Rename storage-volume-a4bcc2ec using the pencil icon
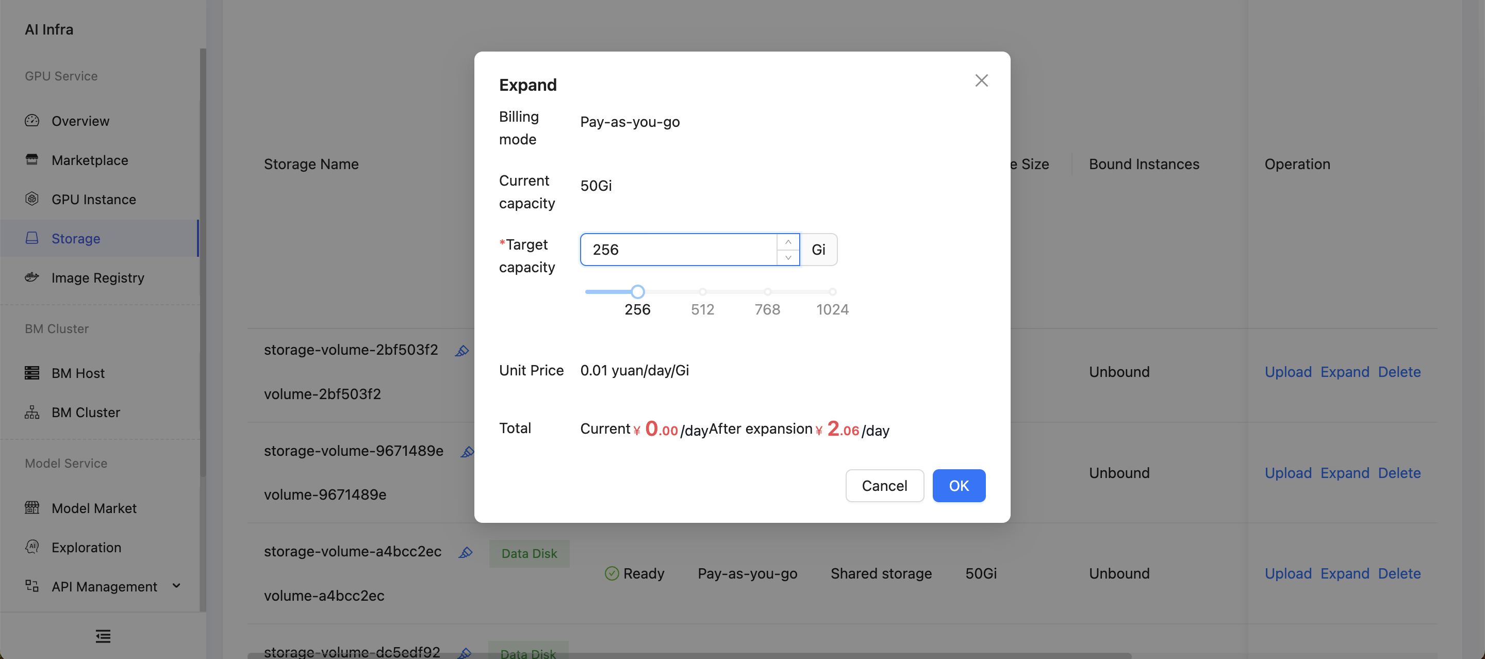The height and width of the screenshot is (659, 1485). [x=466, y=552]
